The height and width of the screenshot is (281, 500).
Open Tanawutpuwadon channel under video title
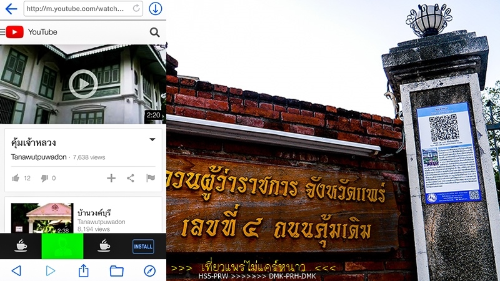click(39, 157)
